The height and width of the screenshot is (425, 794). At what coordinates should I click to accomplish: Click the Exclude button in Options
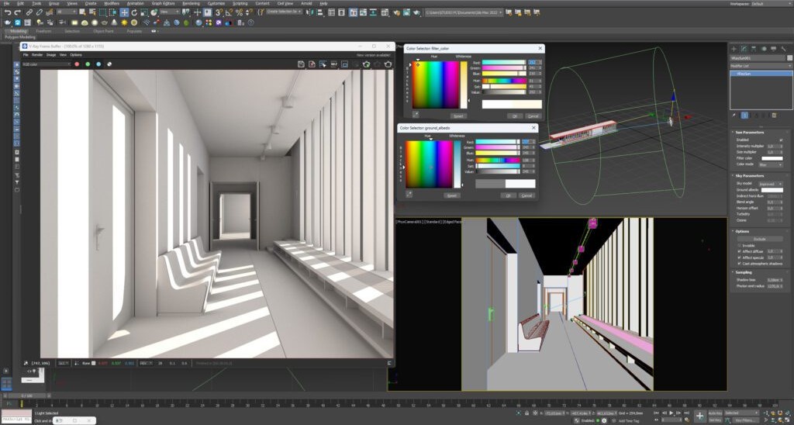pyautogui.click(x=760, y=239)
